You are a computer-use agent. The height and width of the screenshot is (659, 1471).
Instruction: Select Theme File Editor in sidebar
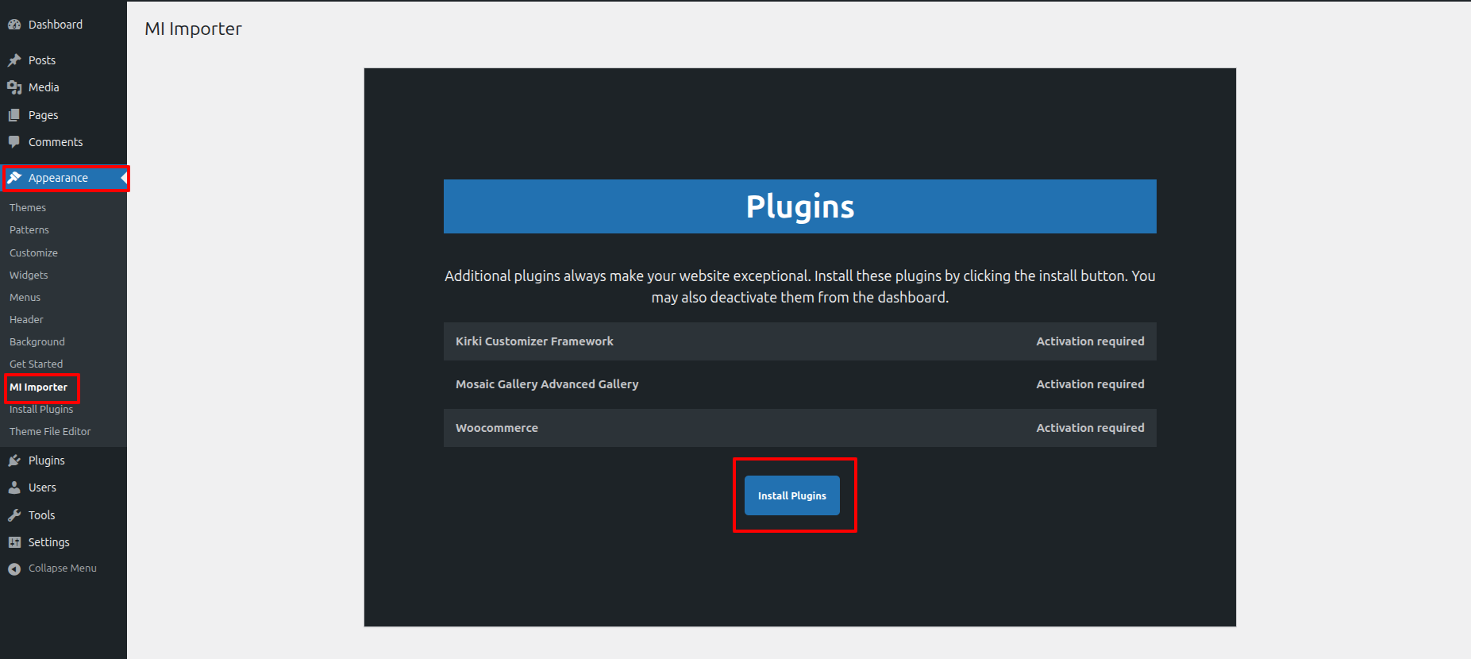(50, 432)
